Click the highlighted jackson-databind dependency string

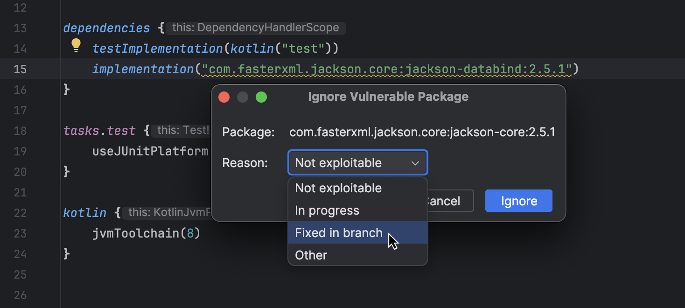click(x=387, y=69)
